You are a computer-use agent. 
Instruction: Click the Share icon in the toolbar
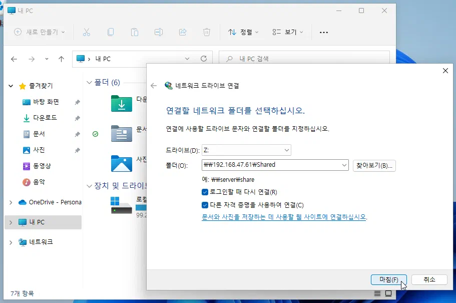coord(182,32)
